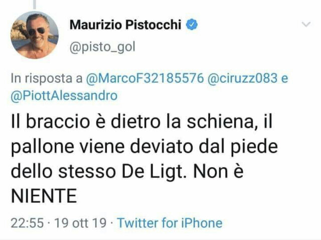The height and width of the screenshot is (240, 321).
Task: Visit the @ciruzz083 mention
Action: tap(243, 78)
